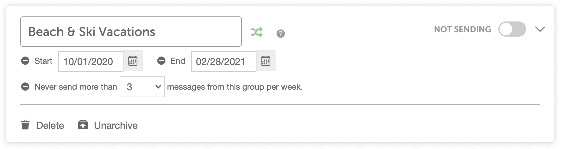Open the Start date calendar picker
561x149 pixels.
133,61
